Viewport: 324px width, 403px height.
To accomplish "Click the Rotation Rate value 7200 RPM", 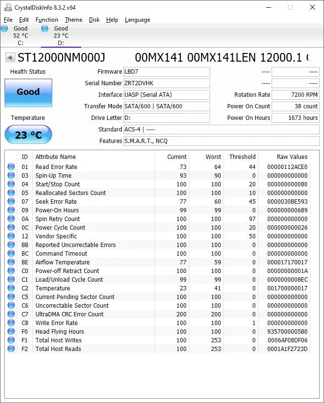I will pyautogui.click(x=296, y=95).
